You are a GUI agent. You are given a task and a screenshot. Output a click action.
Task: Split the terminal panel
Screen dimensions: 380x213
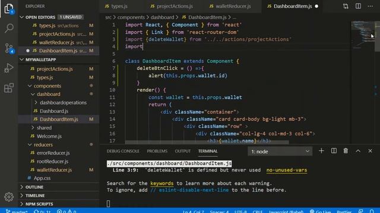[x=334, y=151]
